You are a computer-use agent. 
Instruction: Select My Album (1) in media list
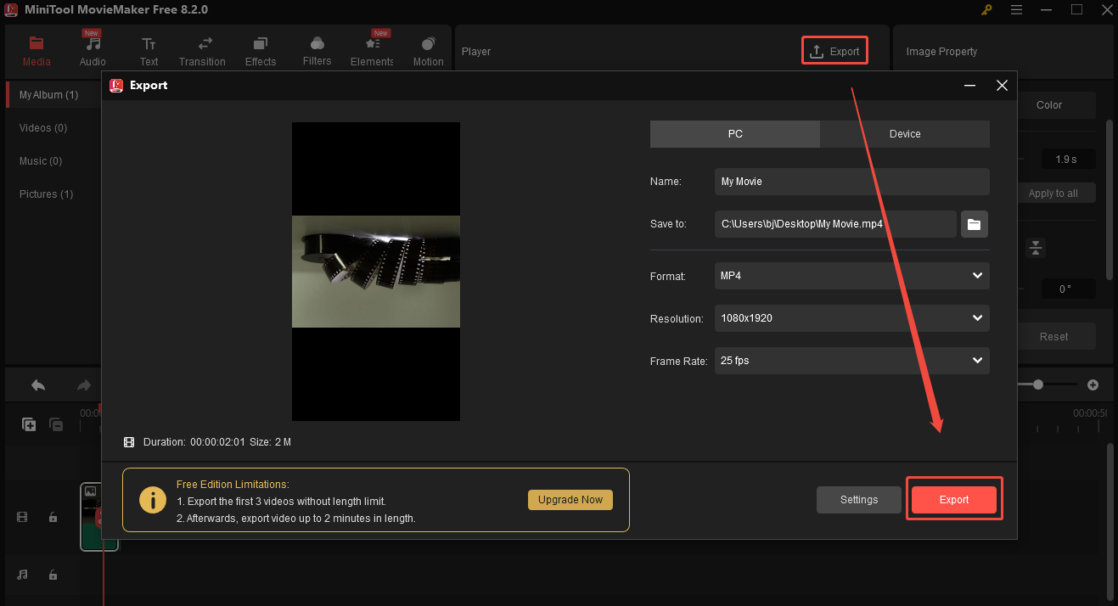click(53, 95)
